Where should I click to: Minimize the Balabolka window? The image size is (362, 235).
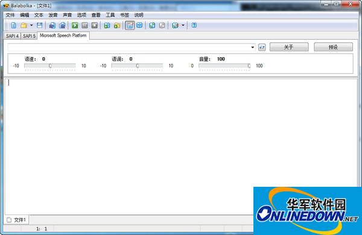[326, 4]
